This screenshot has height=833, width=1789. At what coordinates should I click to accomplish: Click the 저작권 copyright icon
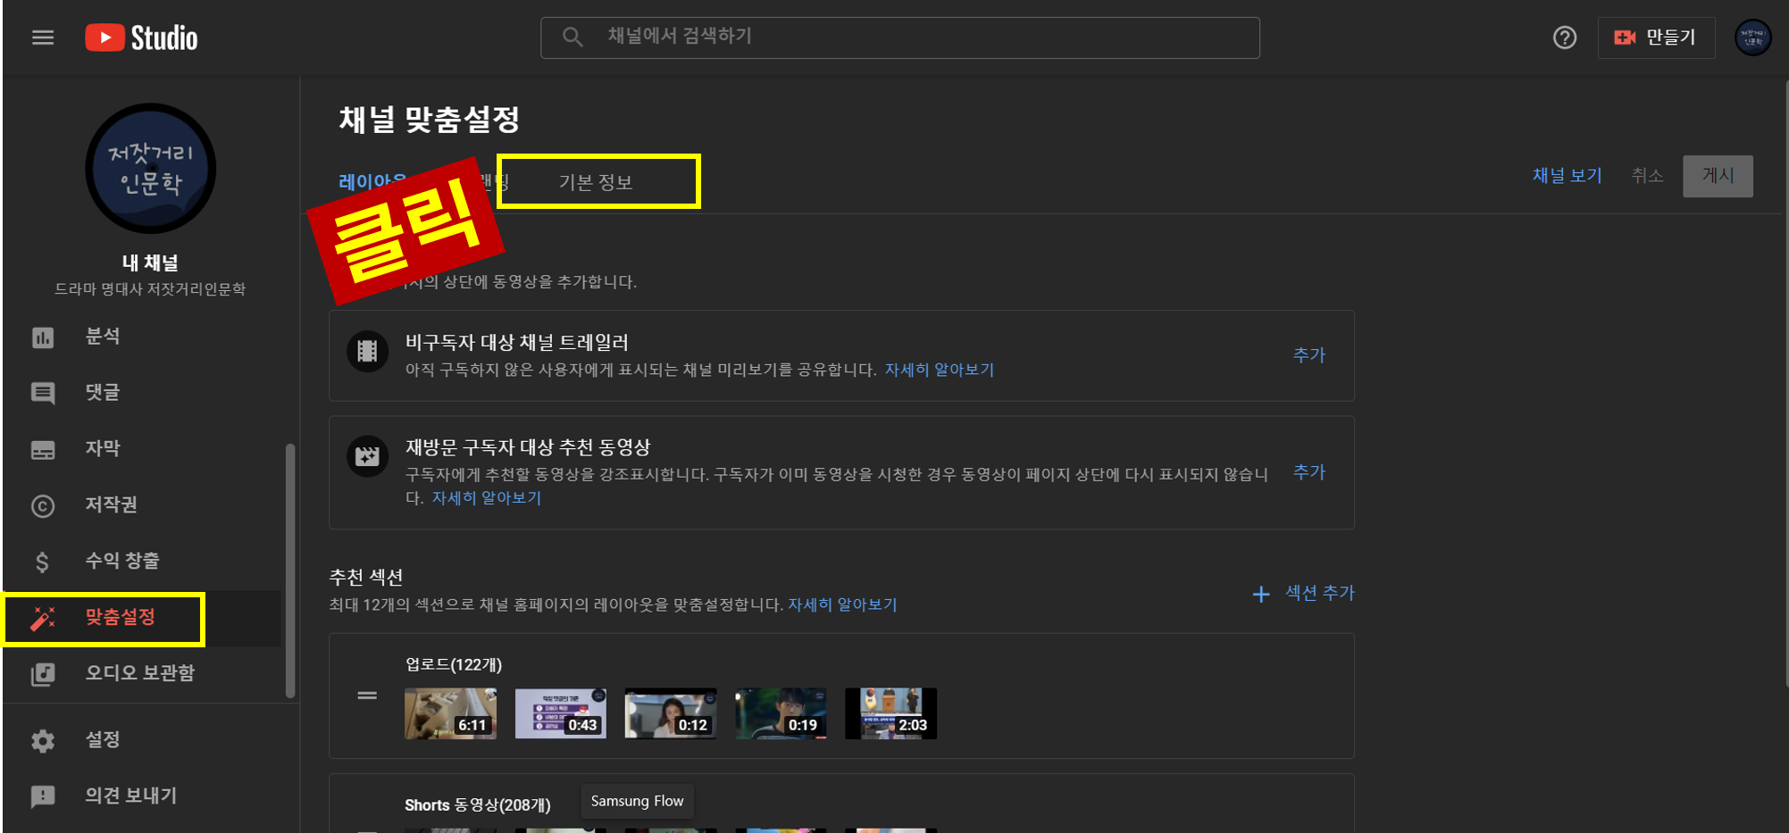point(43,506)
